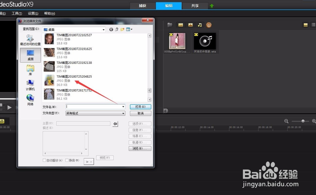This screenshot has height=195, width=316.
Task: Open 文件类型 file type dropdown
Action: click(95, 113)
